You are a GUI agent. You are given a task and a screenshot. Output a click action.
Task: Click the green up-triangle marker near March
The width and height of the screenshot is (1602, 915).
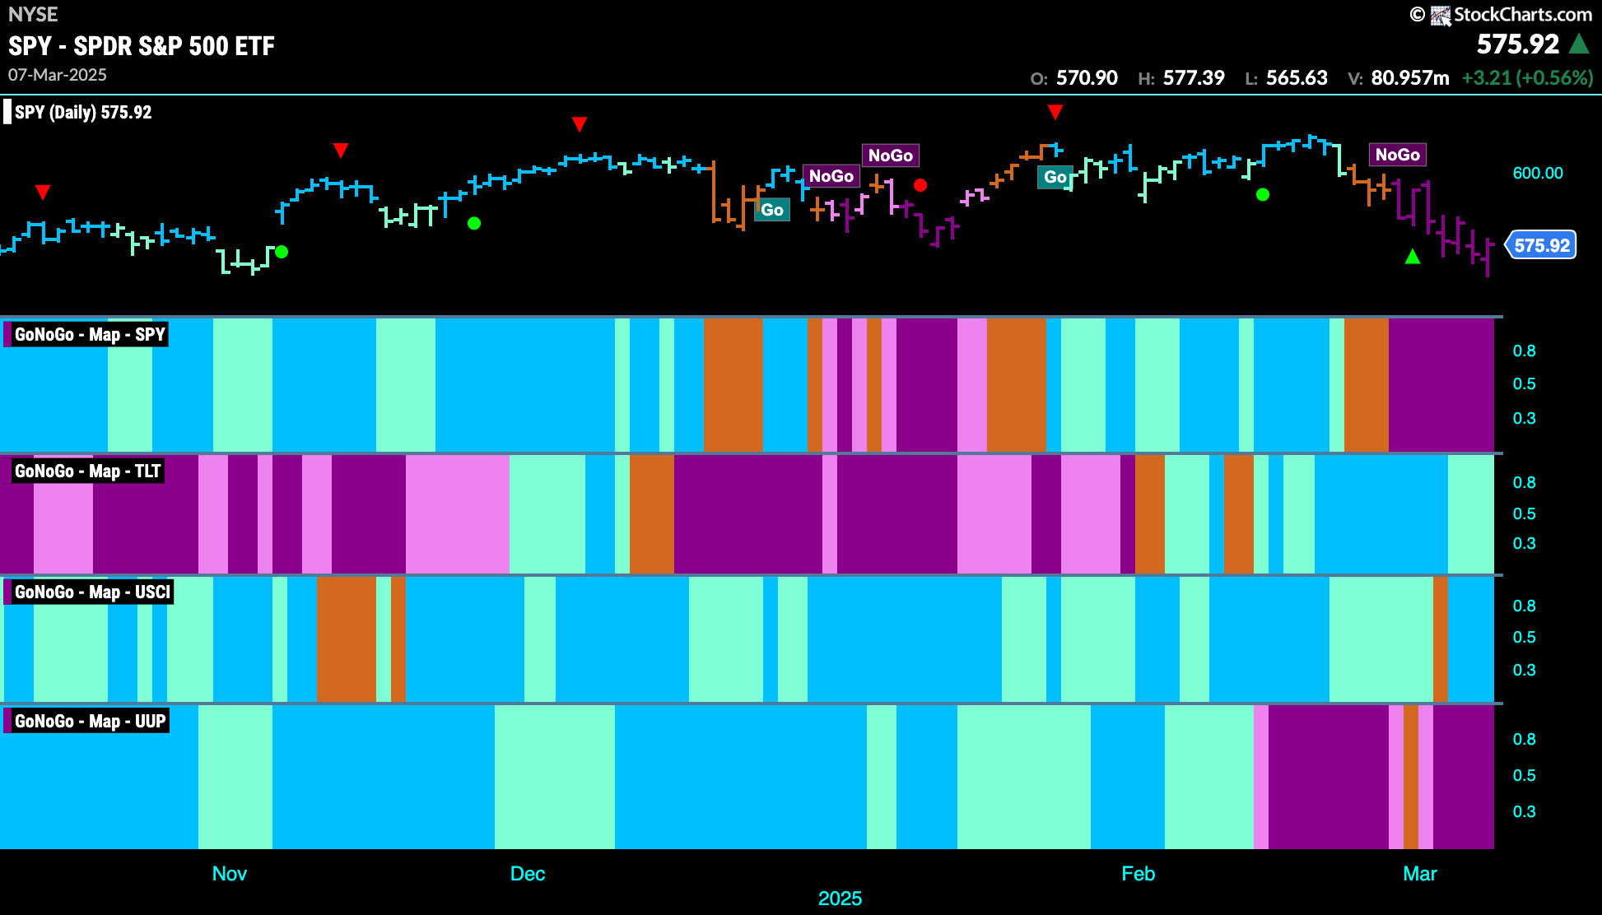click(1413, 257)
